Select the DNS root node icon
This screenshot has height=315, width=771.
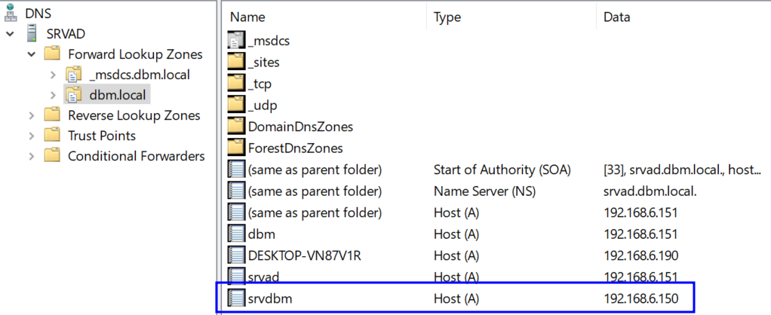click(11, 14)
